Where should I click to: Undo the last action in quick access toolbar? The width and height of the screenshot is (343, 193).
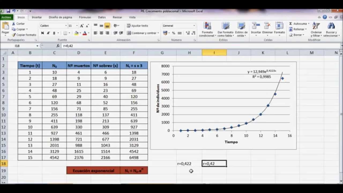pos(14,11)
